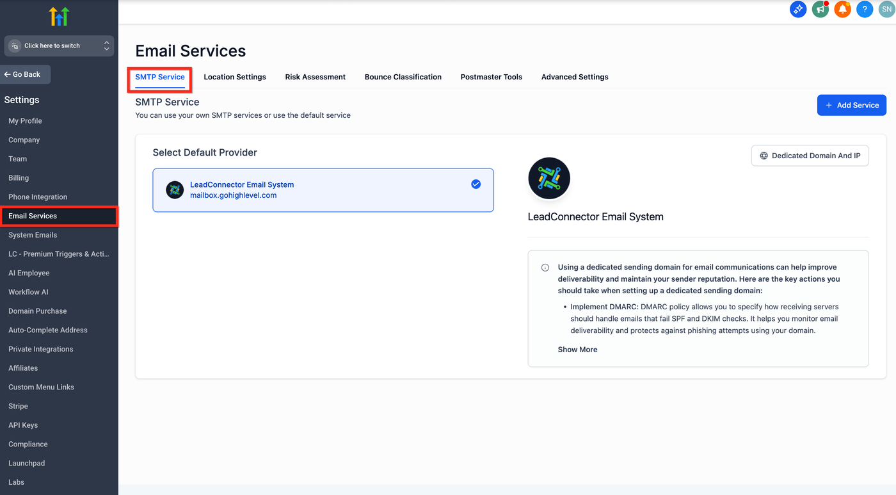Open the Risk Assessment tab
Screen dimensions: 896x495
(x=315, y=77)
